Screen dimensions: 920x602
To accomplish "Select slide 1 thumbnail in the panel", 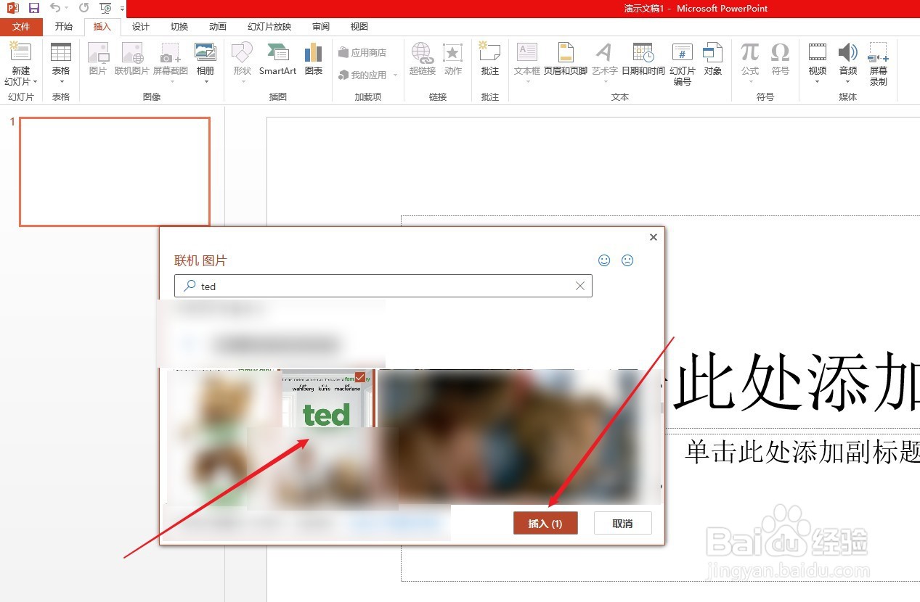I will (115, 172).
